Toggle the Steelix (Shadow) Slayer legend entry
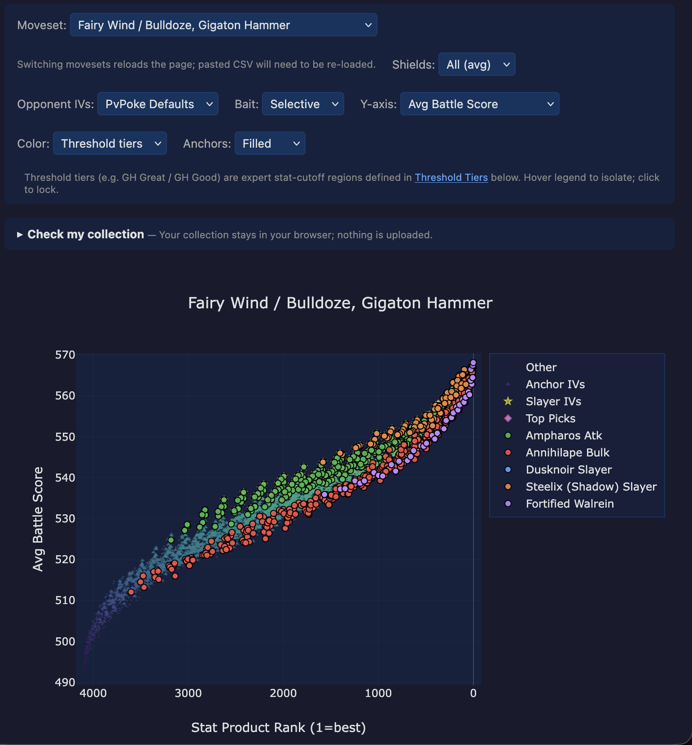 [x=591, y=487]
